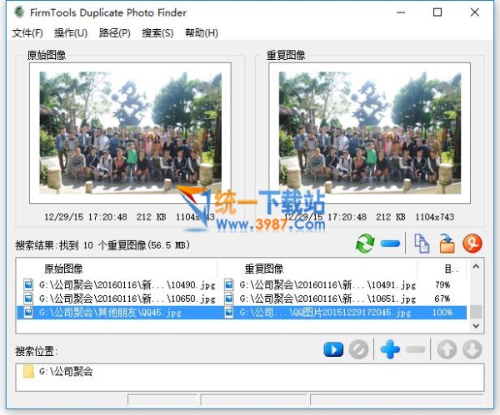Click the grey stop search icon
This screenshot has height=415, width=500.
pos(358,349)
